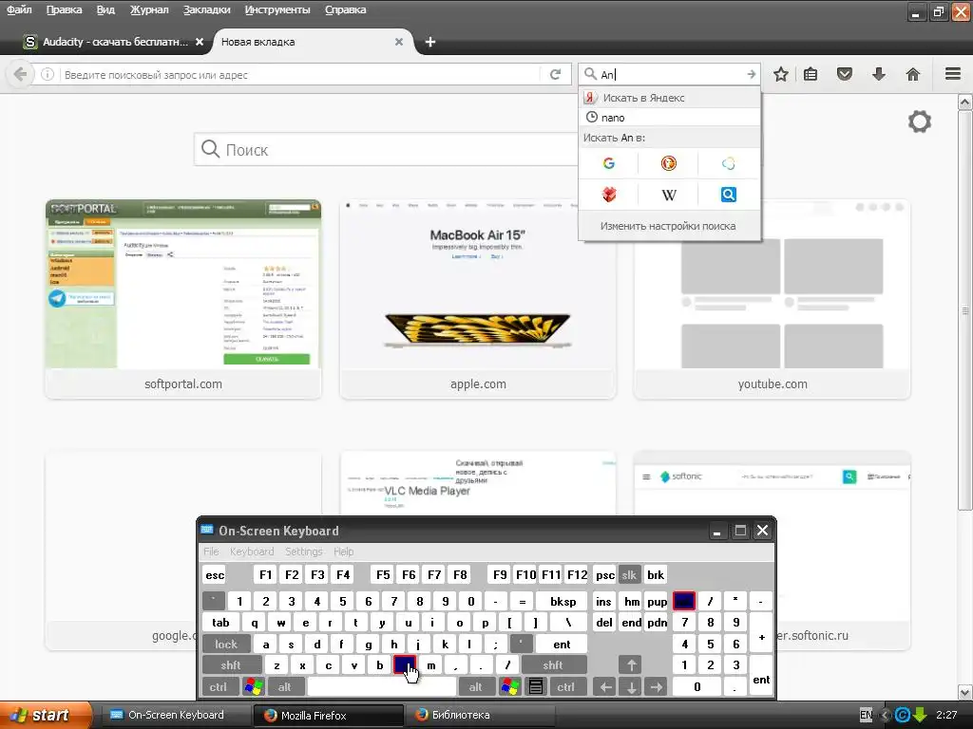Search with the blue magnifier engine icon
This screenshot has height=729, width=973.
(x=729, y=195)
